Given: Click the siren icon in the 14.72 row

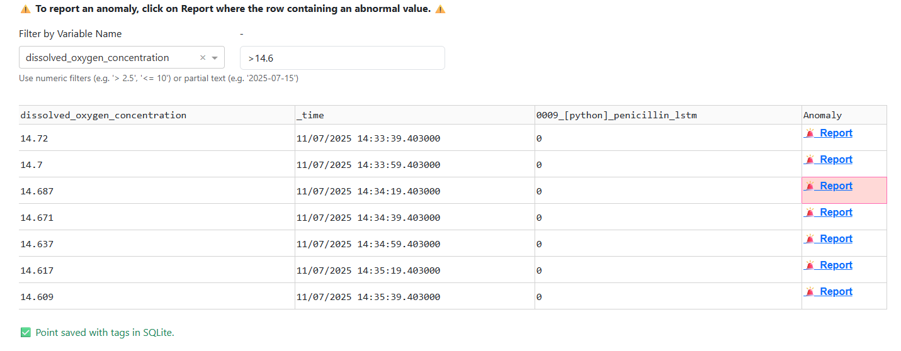Looking at the screenshot, I should click(x=810, y=133).
